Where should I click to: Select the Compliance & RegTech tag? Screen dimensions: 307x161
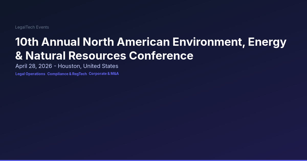[67, 74]
